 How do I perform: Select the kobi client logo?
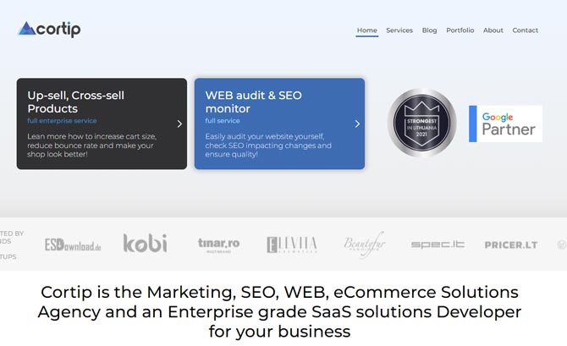click(145, 243)
